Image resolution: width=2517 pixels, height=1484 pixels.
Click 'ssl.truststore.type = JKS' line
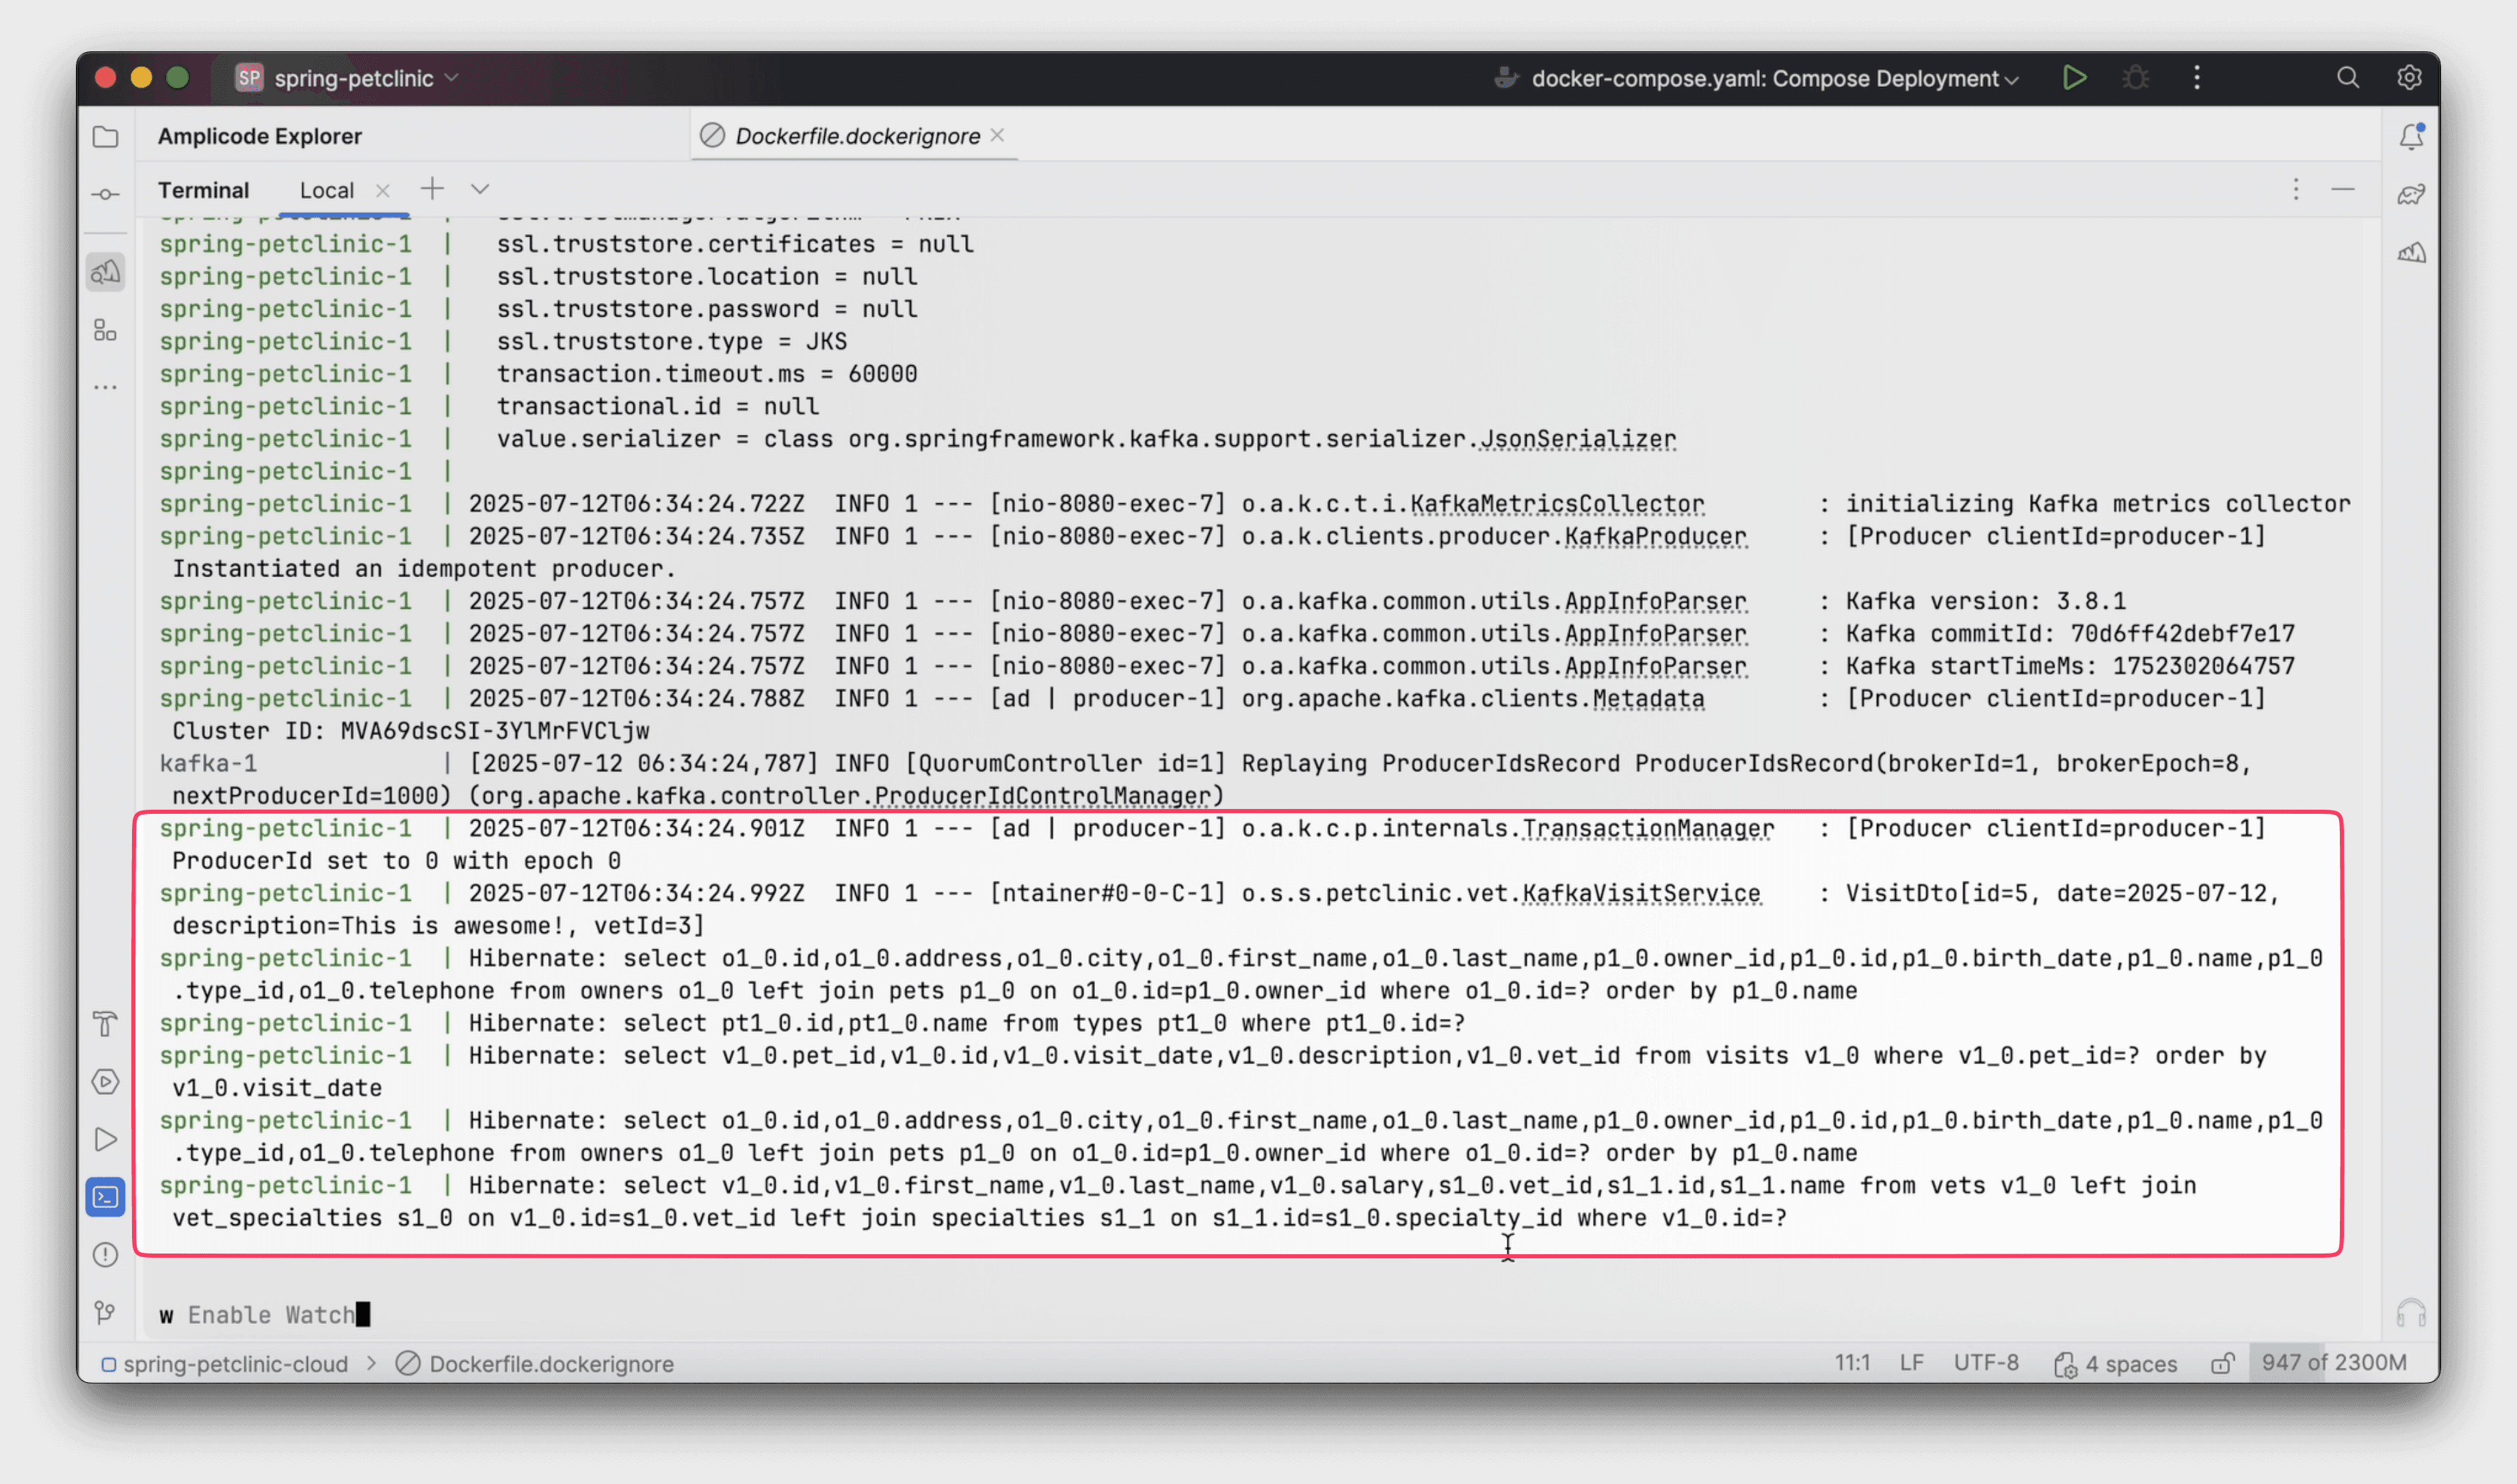coord(672,342)
